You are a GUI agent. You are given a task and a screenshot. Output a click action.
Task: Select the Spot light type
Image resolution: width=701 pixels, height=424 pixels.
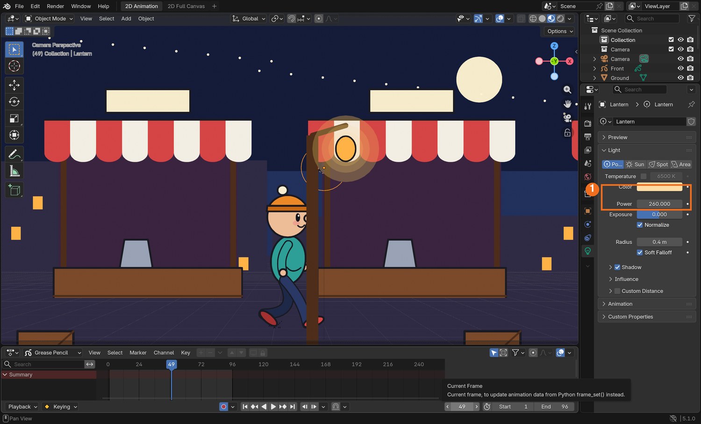(658, 164)
